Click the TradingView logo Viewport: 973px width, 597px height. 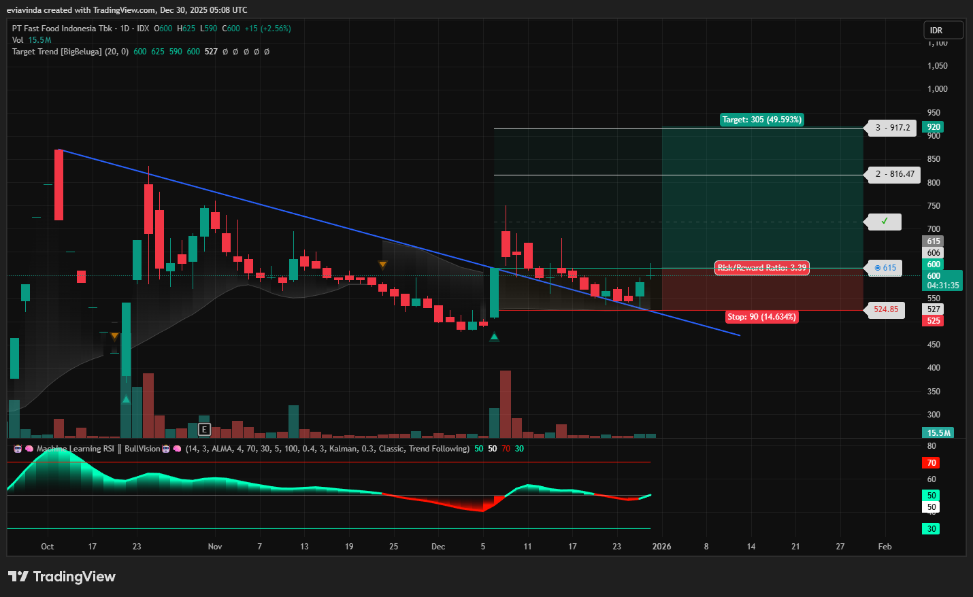(x=62, y=577)
